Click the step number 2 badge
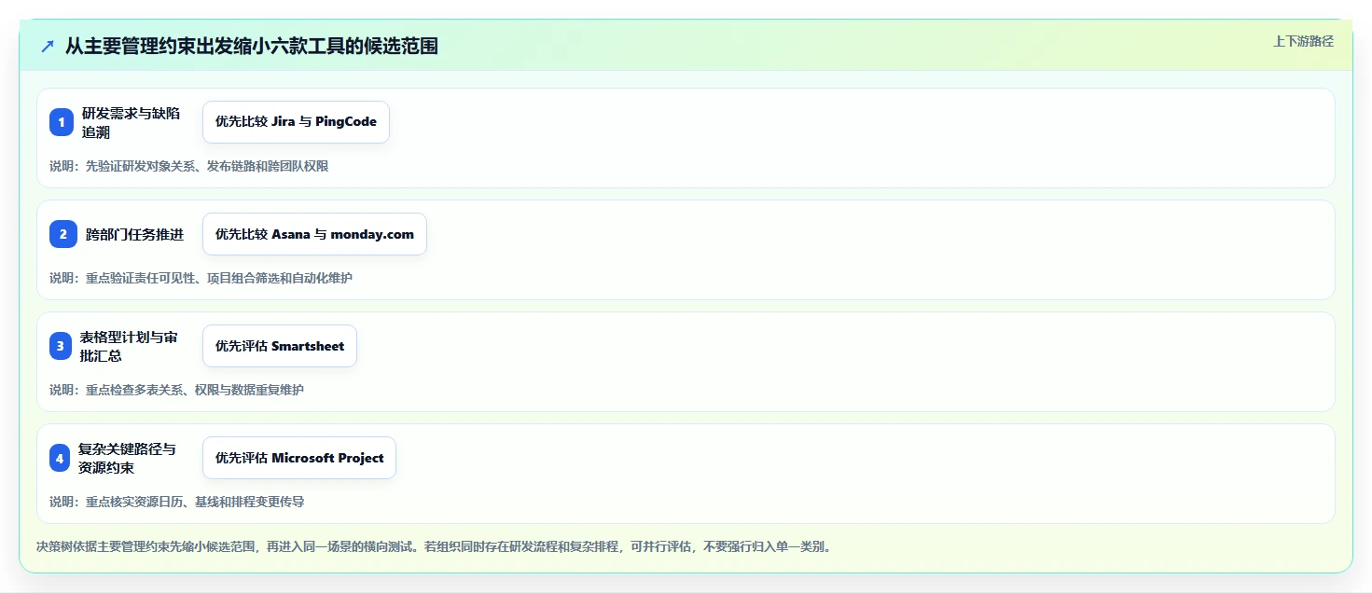 pyautogui.click(x=63, y=234)
